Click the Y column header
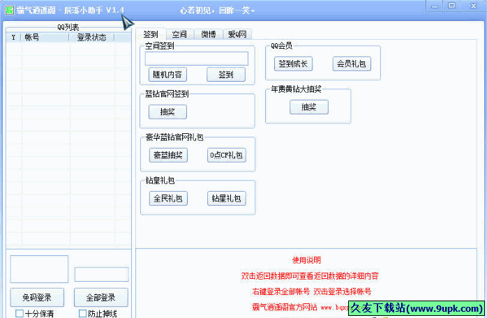This screenshot has height=318, width=487. 13,37
